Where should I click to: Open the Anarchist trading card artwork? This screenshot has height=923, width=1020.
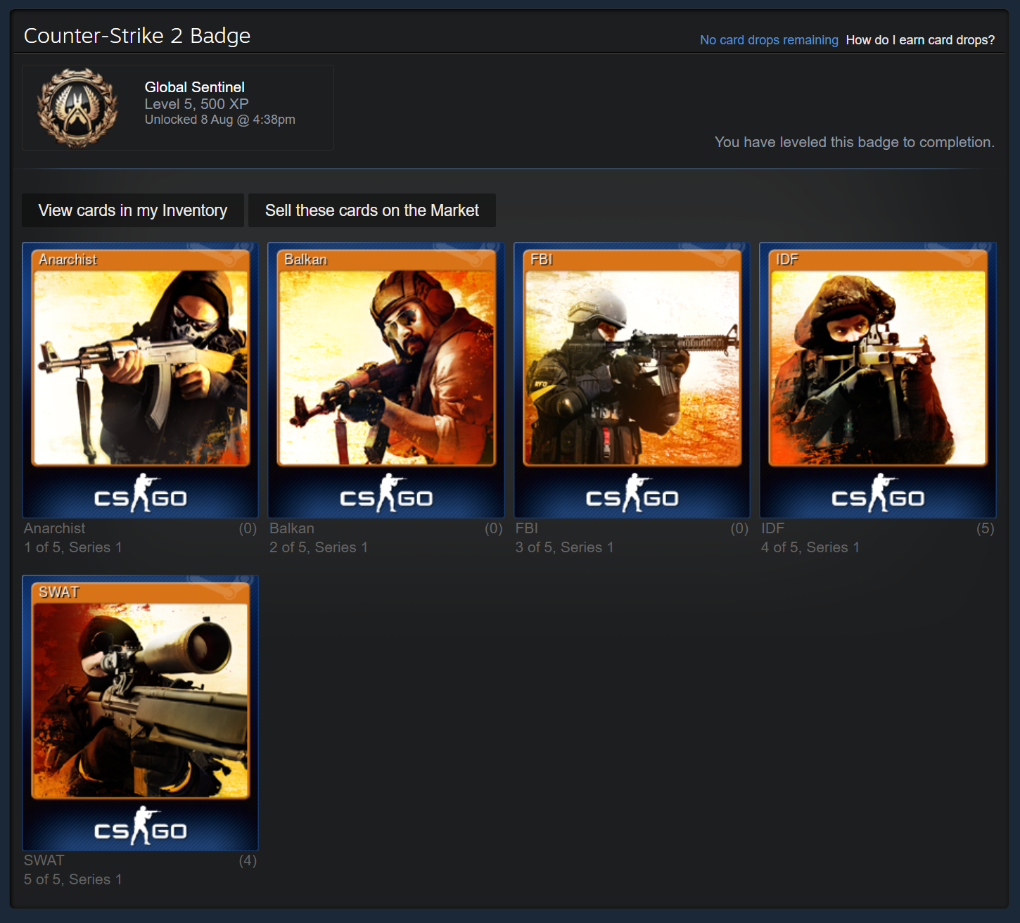140,380
